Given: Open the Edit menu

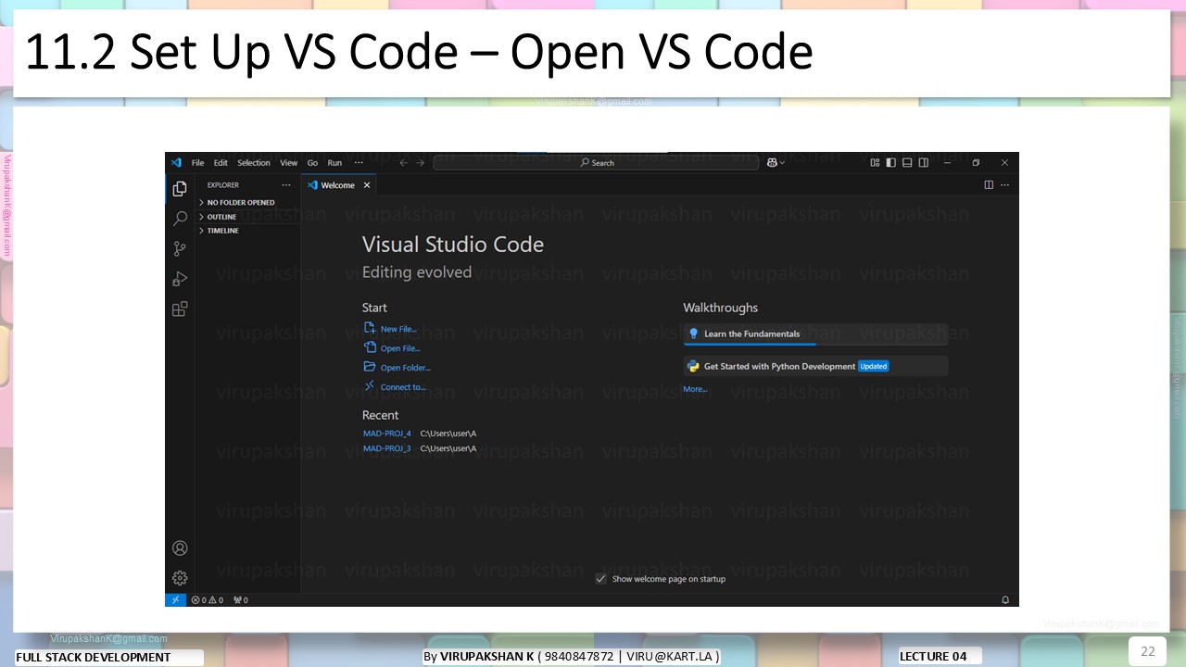Looking at the screenshot, I should tap(221, 163).
